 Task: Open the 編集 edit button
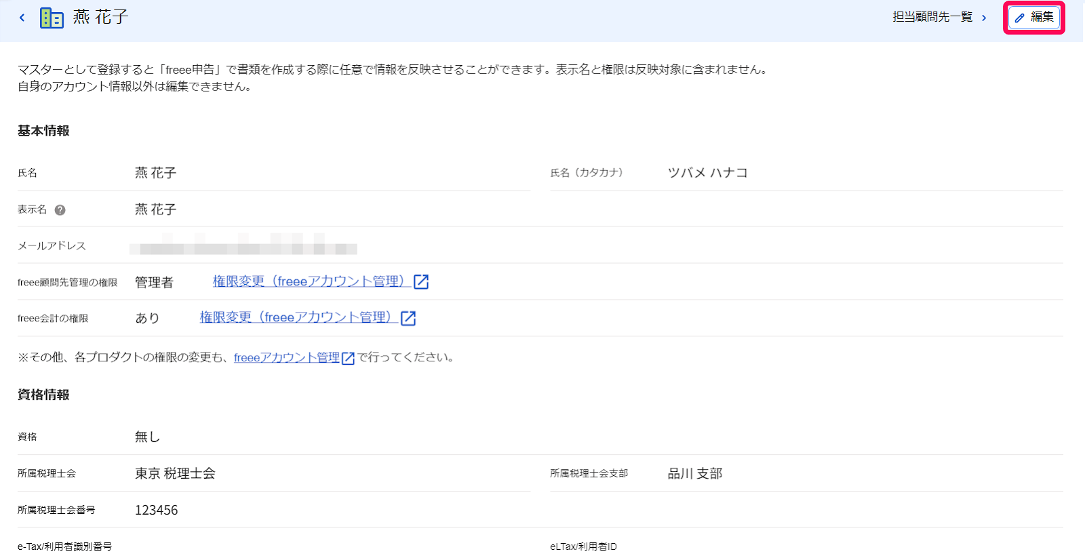tap(1034, 18)
